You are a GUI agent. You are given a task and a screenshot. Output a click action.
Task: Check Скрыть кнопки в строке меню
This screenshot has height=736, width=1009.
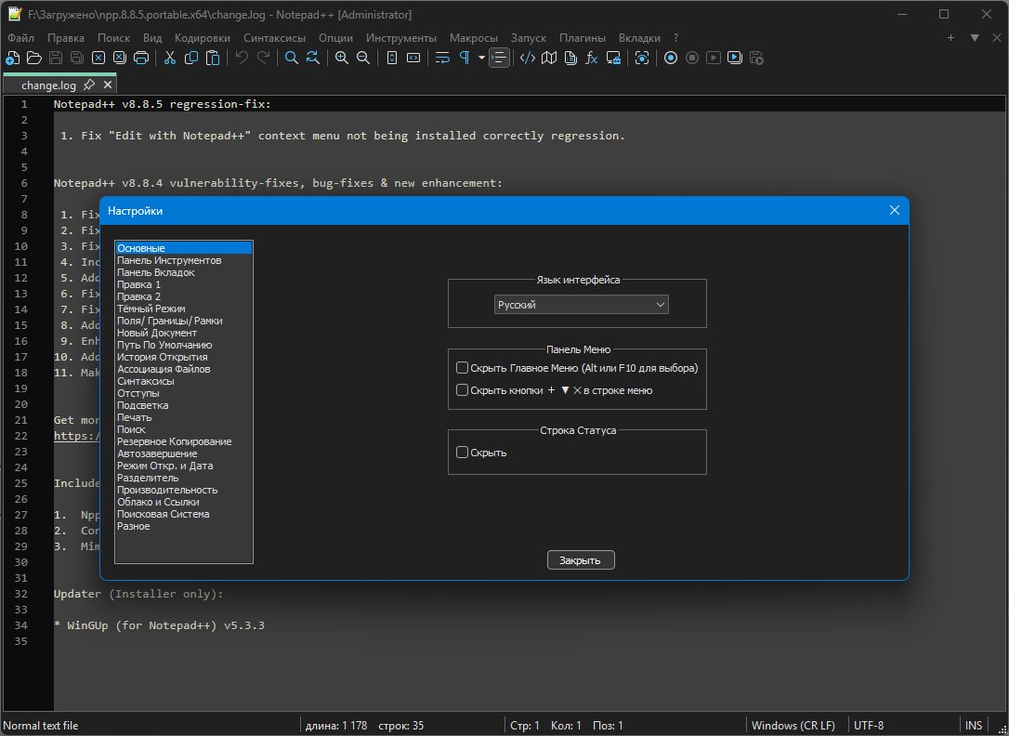click(x=462, y=390)
